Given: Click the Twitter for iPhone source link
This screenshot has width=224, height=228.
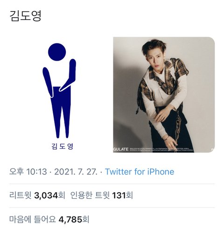Looking at the screenshot, I should click(x=140, y=172).
